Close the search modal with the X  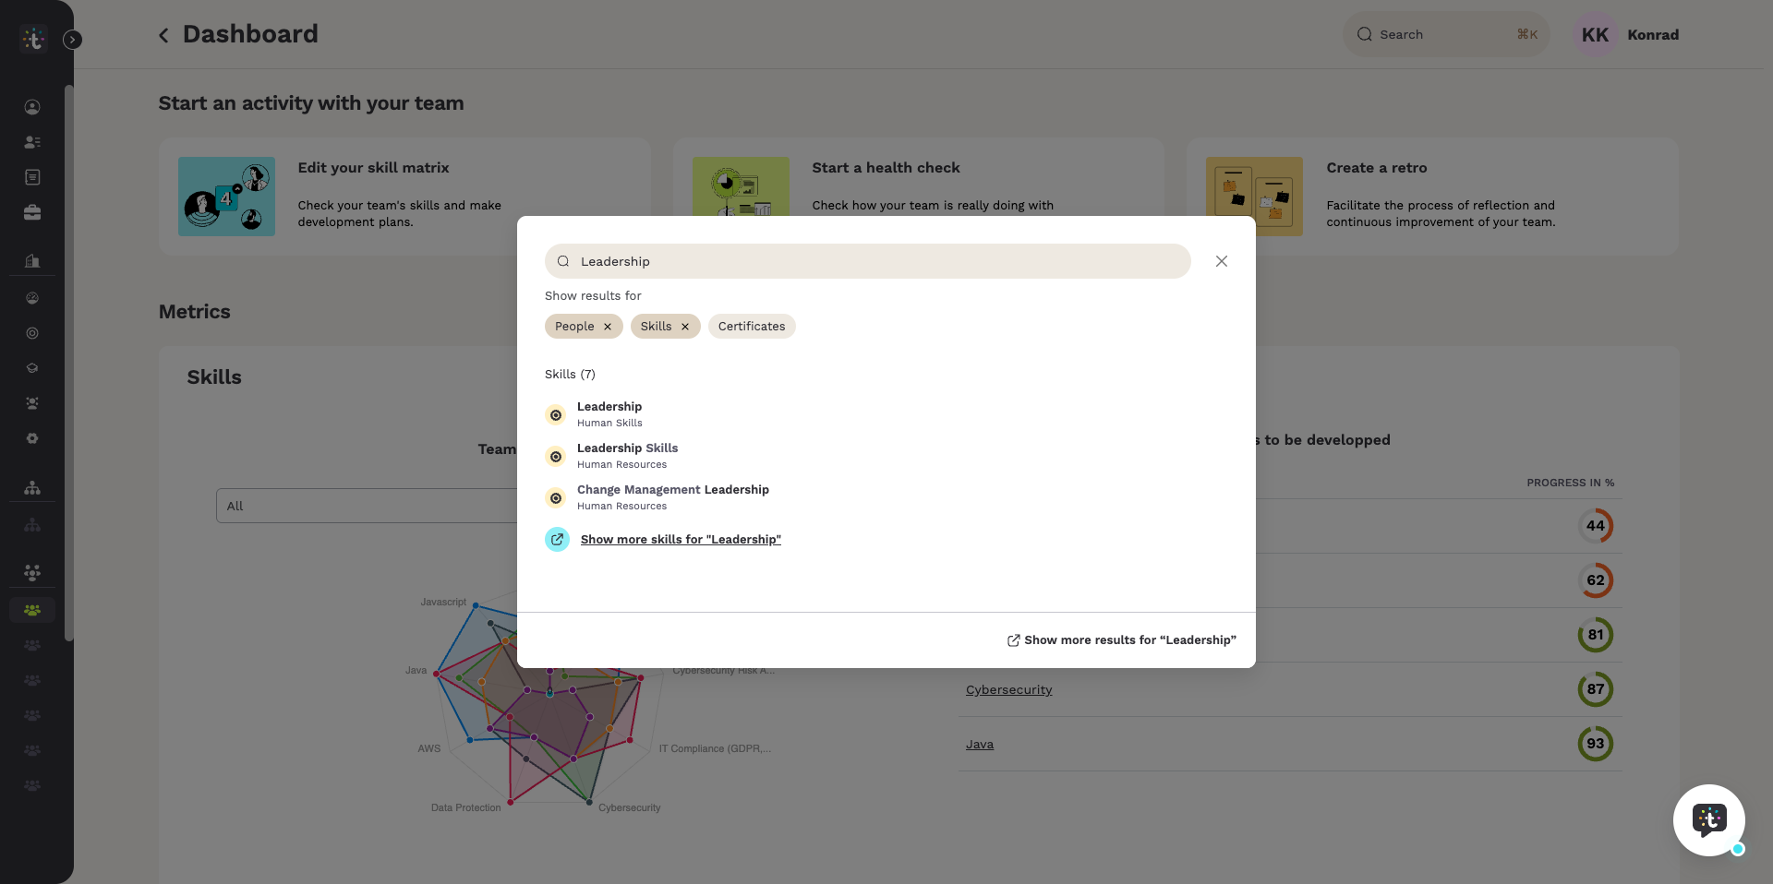point(1222,261)
